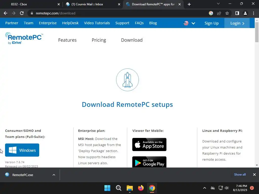Screen dimensions: 259x194
Task: Click the browser forward arrow
Action: pos(14,13)
